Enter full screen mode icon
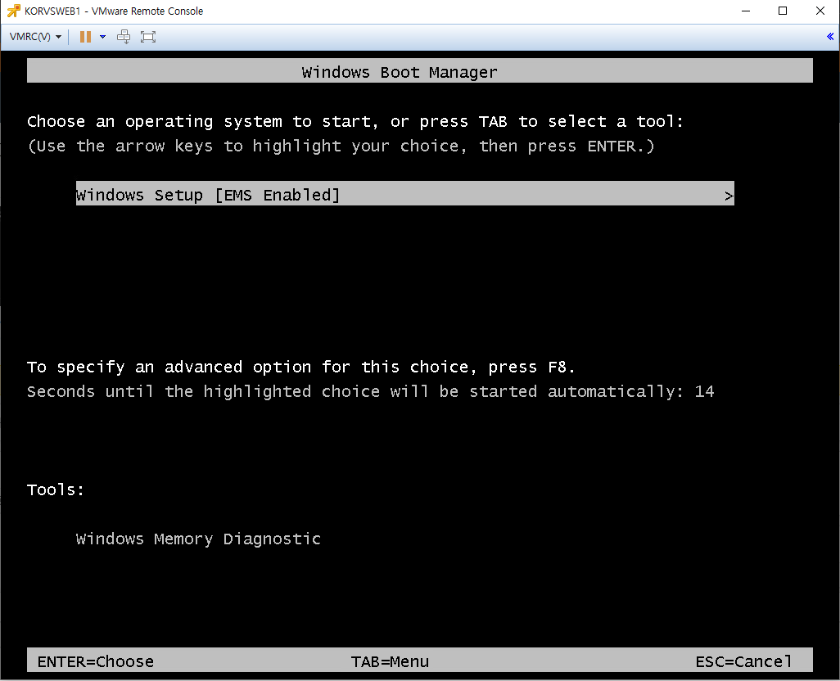This screenshot has height=681, width=840. click(148, 37)
